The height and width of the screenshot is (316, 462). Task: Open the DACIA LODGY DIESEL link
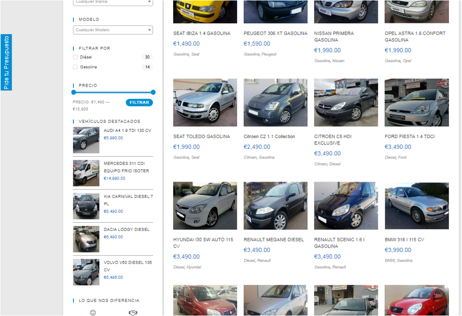click(126, 230)
